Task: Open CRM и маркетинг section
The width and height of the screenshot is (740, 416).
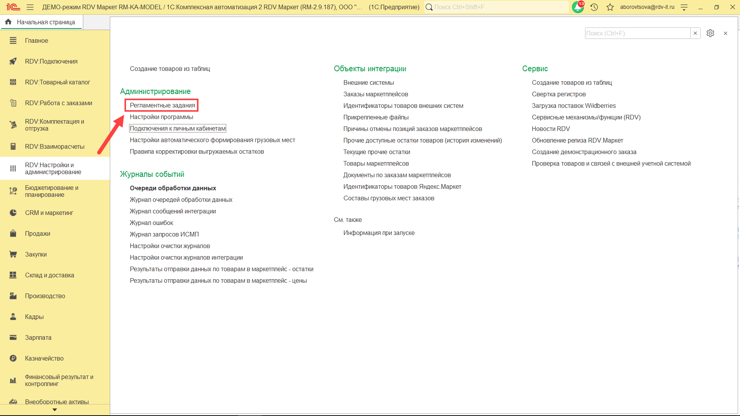Action: 49,213
